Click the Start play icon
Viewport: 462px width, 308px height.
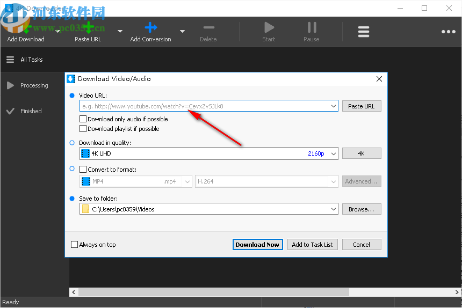[269, 28]
